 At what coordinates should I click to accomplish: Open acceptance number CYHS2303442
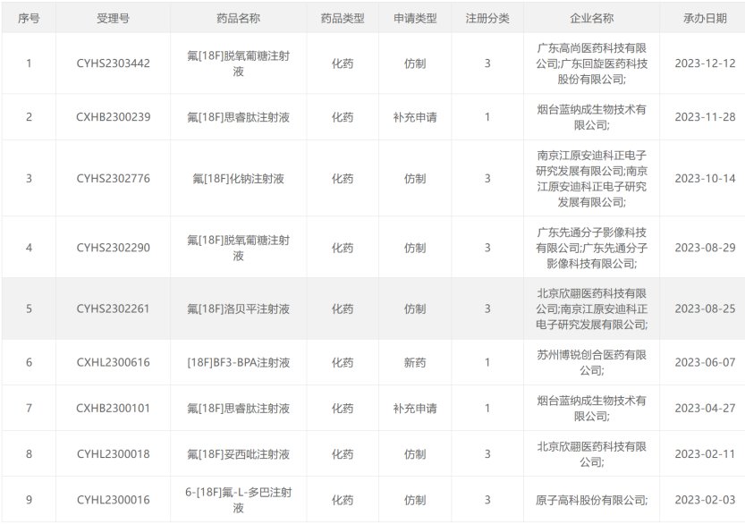click(113, 63)
